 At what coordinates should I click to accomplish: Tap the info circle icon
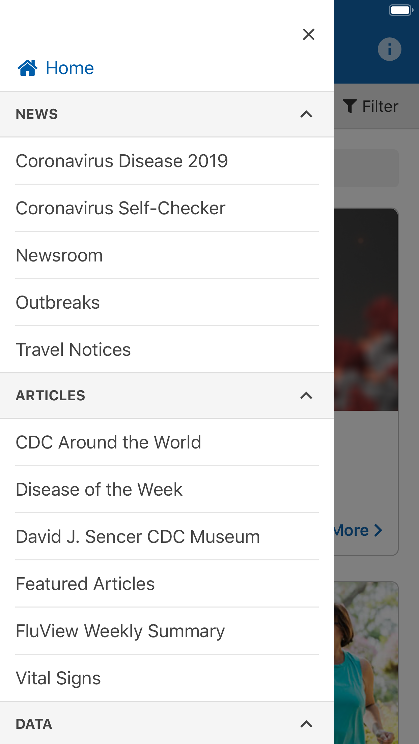(x=389, y=49)
